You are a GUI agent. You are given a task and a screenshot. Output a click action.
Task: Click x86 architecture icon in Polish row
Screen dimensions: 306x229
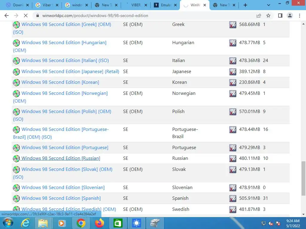232,112
